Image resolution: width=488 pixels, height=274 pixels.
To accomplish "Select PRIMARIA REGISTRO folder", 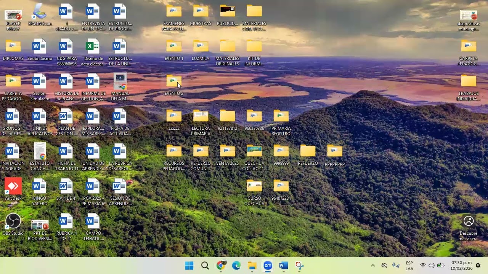I will pyautogui.click(x=281, y=123).
